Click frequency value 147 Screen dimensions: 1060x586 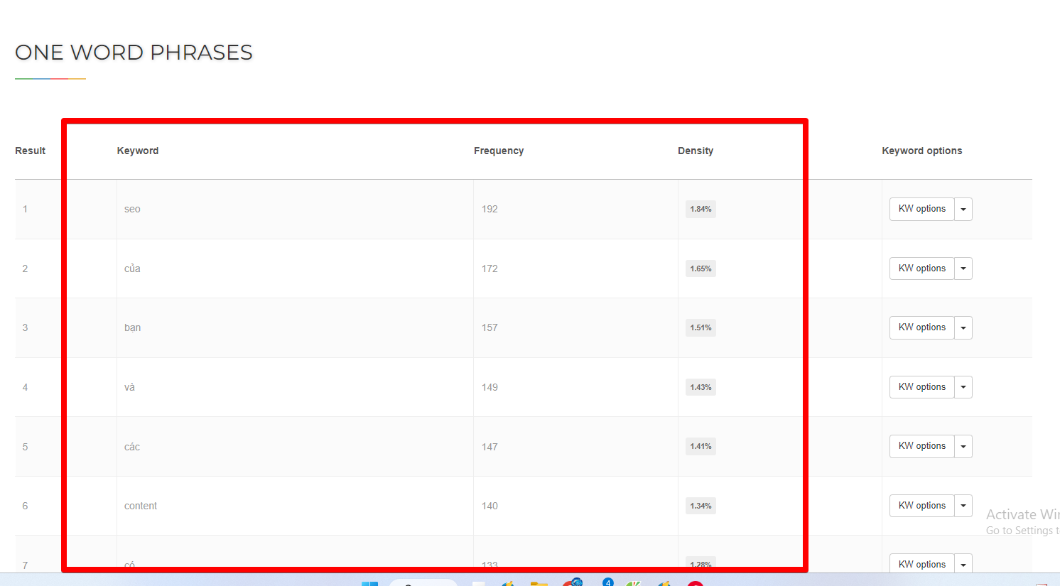pos(490,447)
